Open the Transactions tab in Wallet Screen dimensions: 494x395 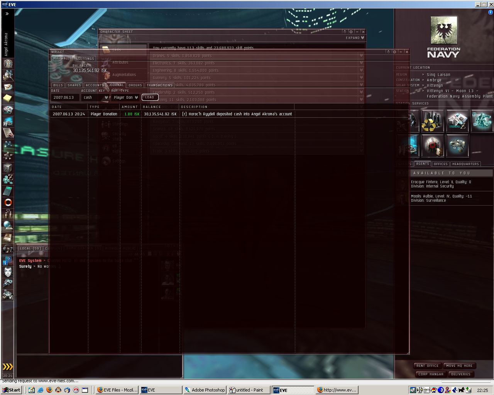(159, 85)
